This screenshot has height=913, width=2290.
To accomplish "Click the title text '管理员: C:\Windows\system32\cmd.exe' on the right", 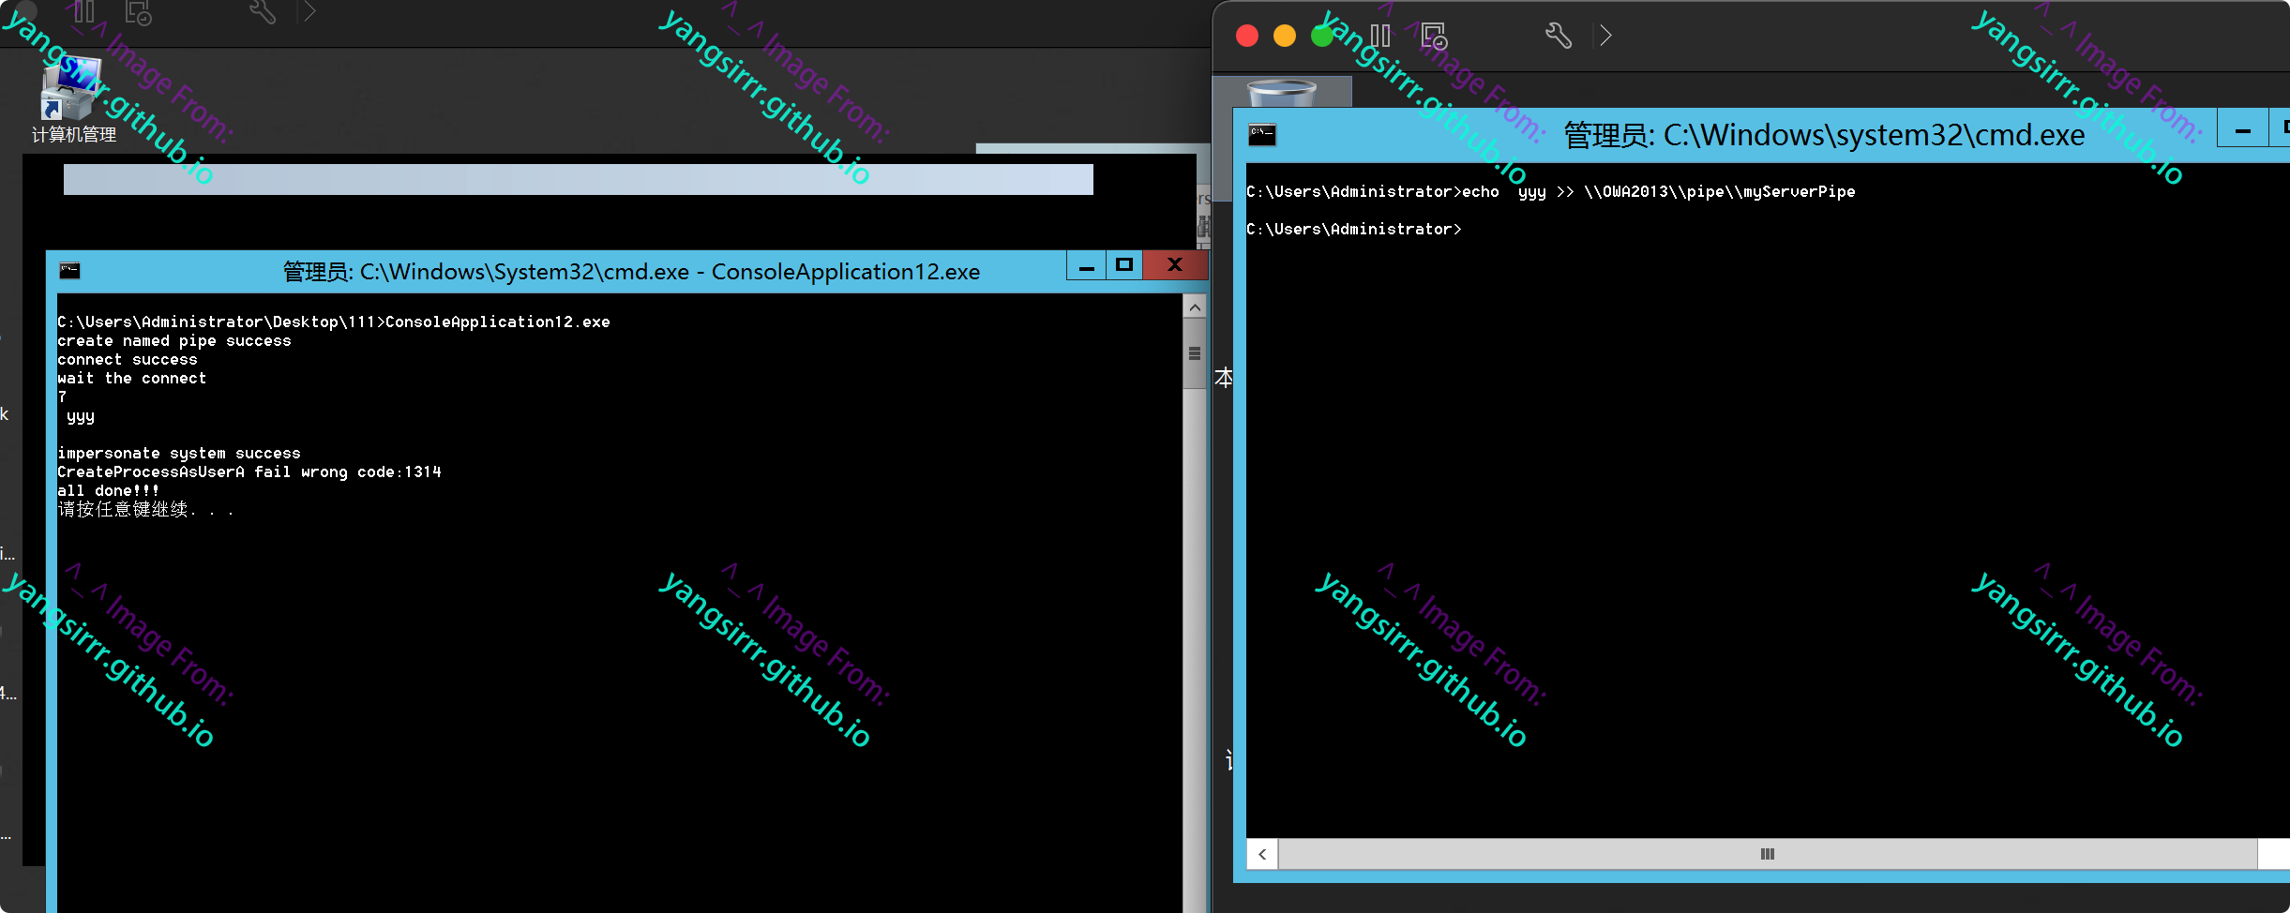I will pos(1824,135).
